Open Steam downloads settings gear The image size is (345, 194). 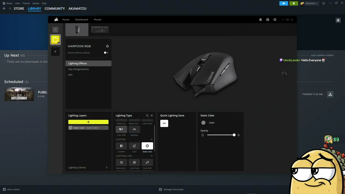pos(338,20)
